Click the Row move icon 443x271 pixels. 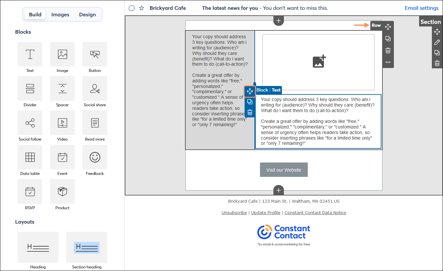coord(388,27)
